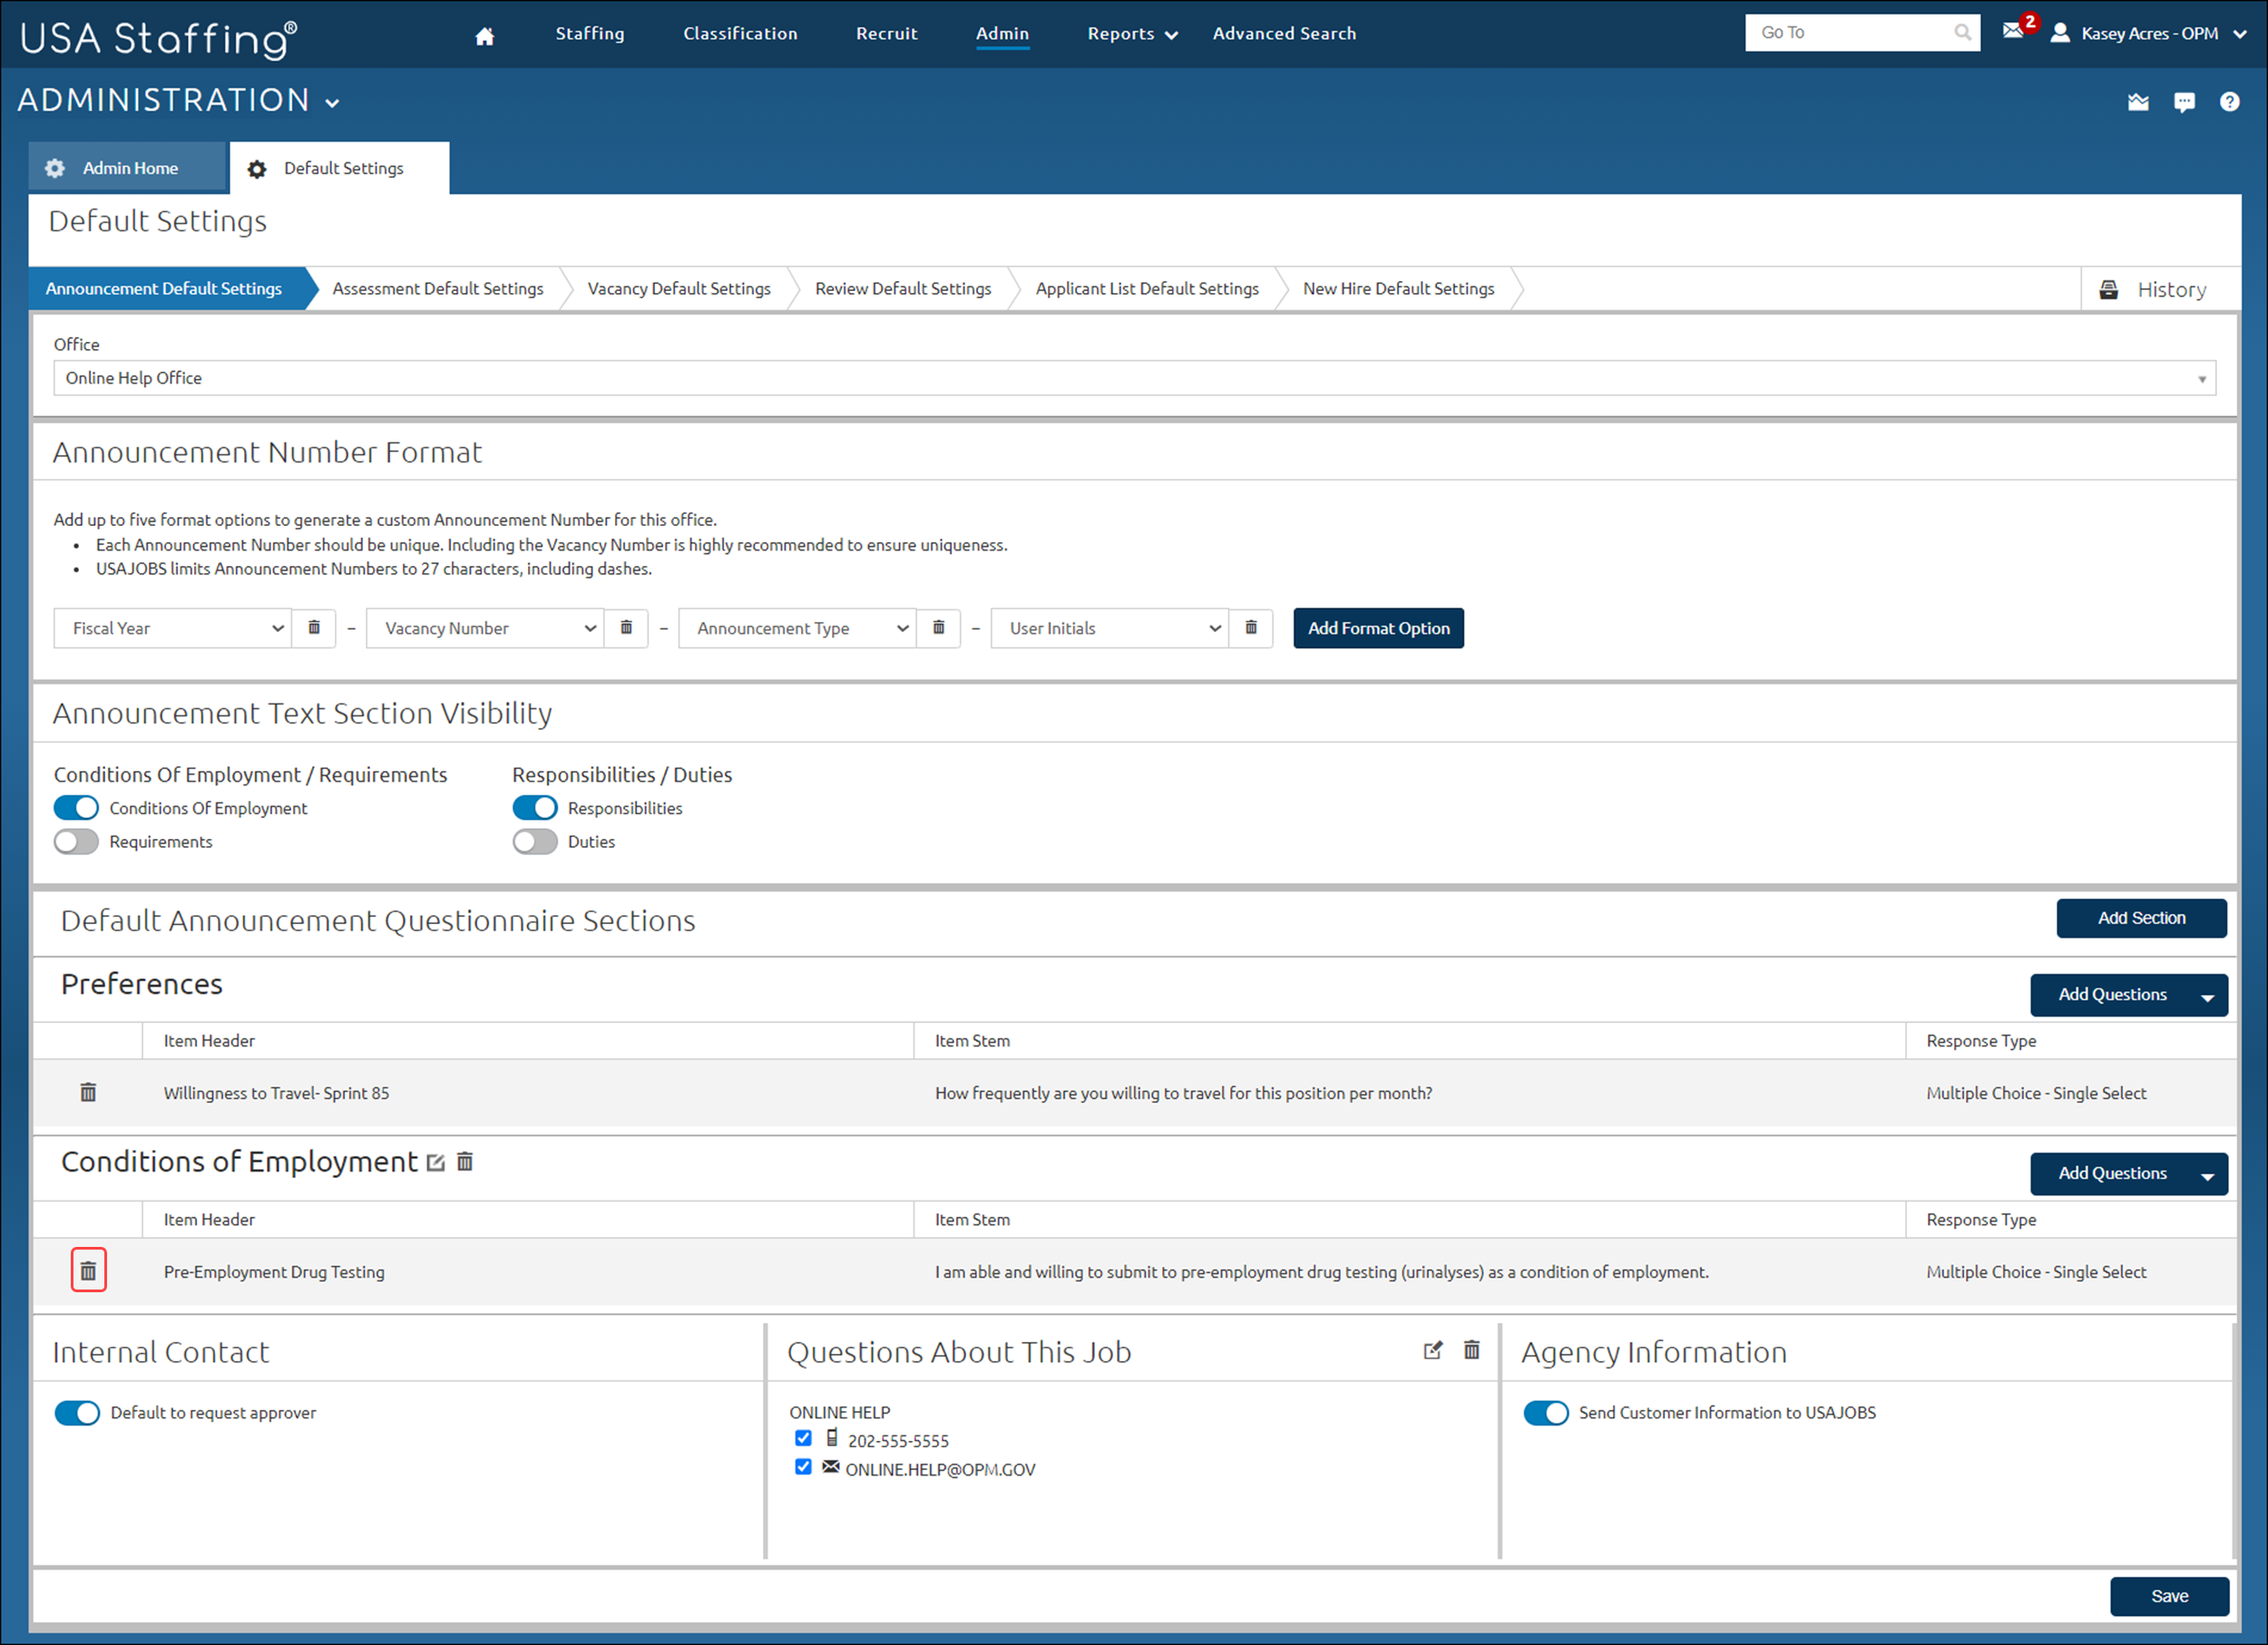The height and width of the screenshot is (1645, 2268).
Task: Click the Save button
Action: click(x=2169, y=1596)
